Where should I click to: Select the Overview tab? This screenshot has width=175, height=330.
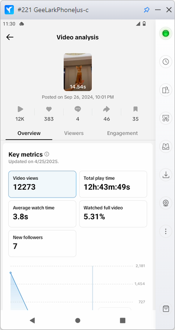point(29,133)
